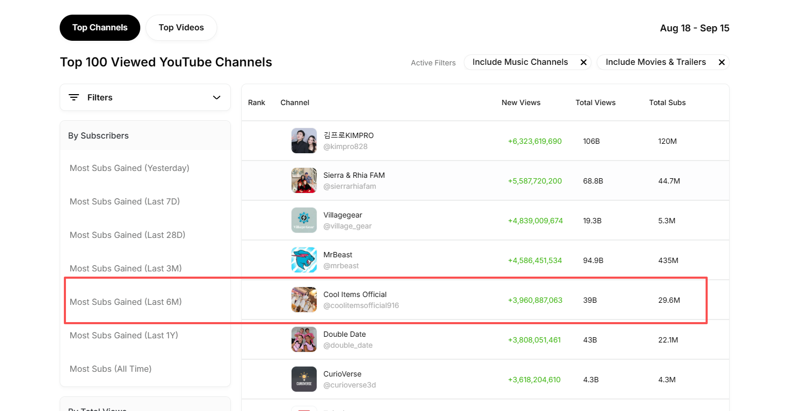This screenshot has width=793, height=411.
Task: Open the KIMPRO channel avatar
Action: (304, 141)
